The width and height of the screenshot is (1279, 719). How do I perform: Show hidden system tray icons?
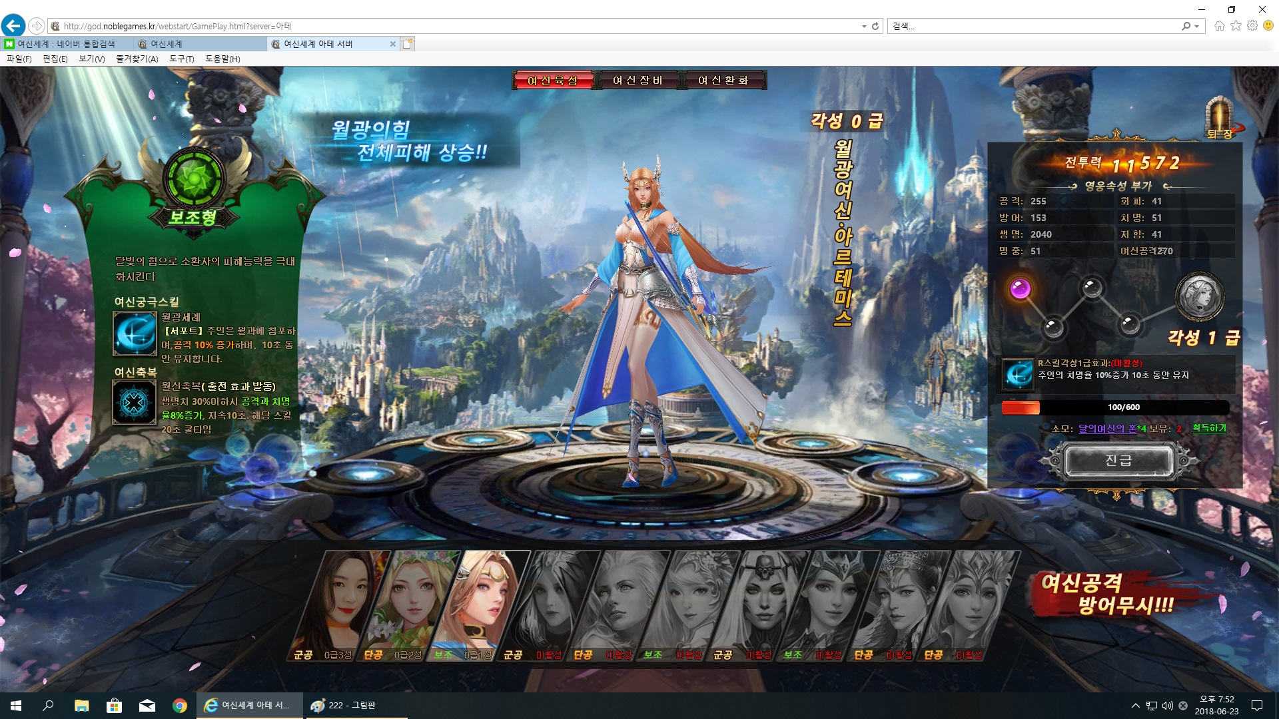click(x=1135, y=706)
